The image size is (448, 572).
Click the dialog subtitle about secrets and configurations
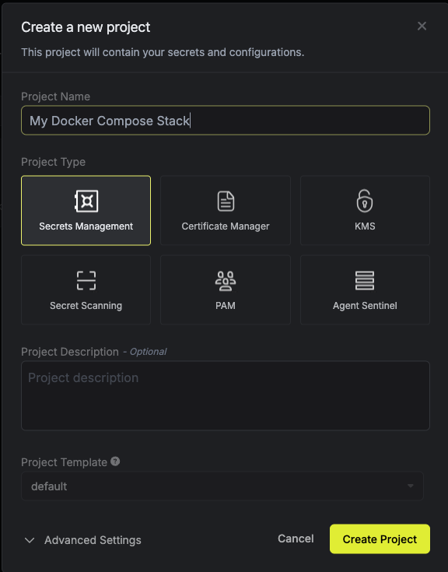[x=163, y=53]
